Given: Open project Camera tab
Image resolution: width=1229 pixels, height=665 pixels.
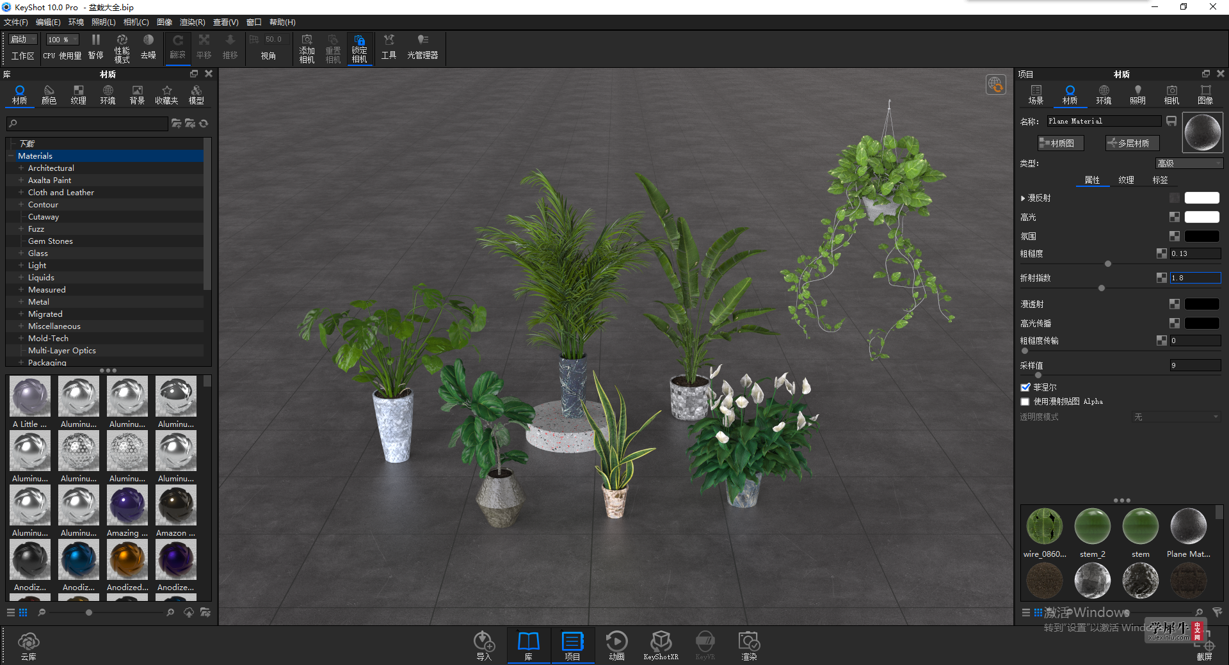Looking at the screenshot, I should [1171, 95].
